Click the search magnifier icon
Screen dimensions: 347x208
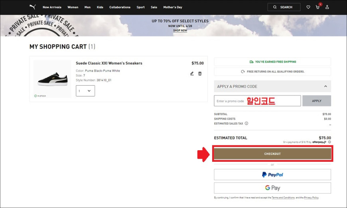(x=275, y=7)
